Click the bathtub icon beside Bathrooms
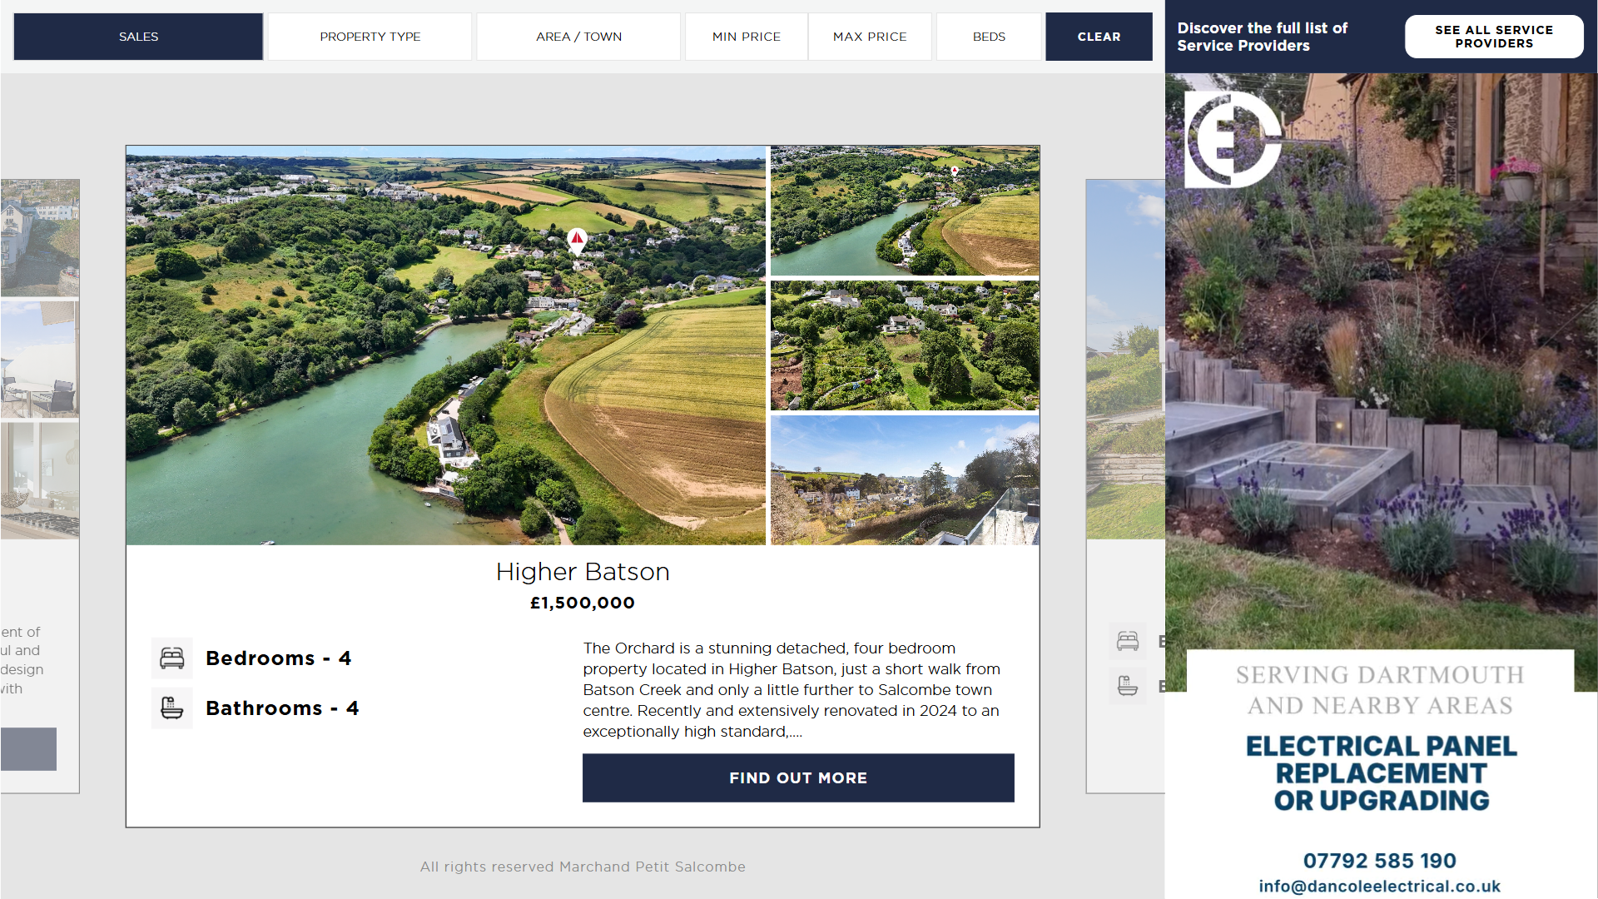Image resolution: width=1598 pixels, height=899 pixels. click(172, 708)
